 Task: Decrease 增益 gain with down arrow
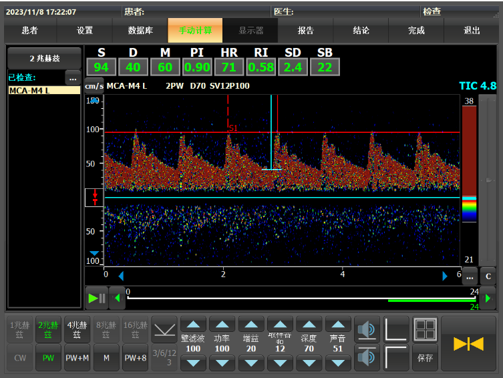[x=251, y=363]
